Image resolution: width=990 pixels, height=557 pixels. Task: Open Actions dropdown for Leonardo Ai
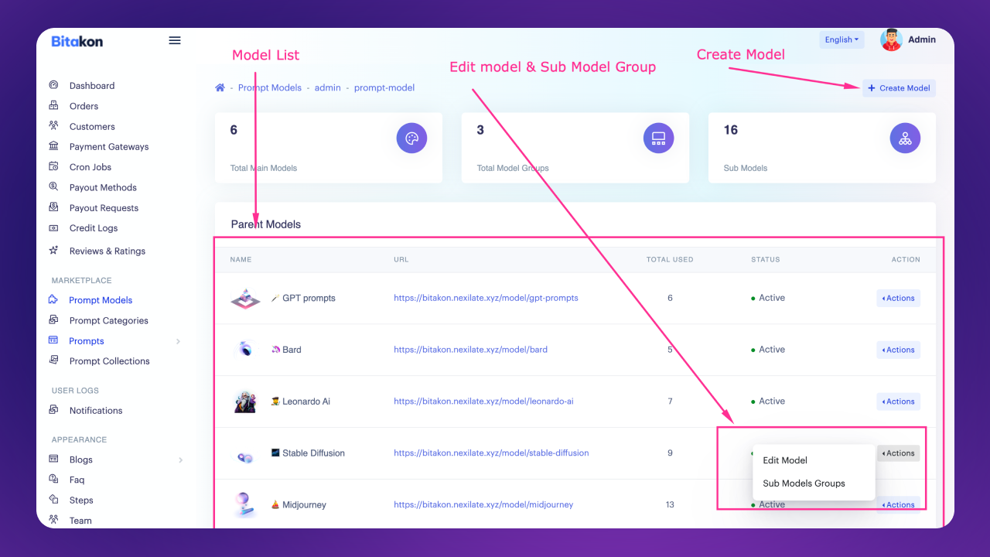(898, 402)
